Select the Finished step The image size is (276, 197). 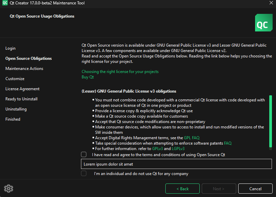[x=13, y=119]
